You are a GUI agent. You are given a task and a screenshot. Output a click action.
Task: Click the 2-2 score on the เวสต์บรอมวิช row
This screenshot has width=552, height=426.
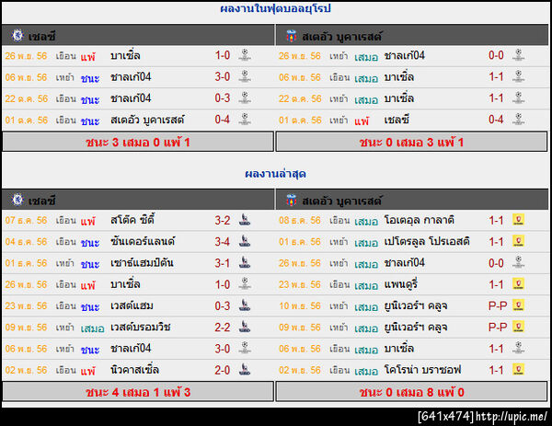(223, 328)
